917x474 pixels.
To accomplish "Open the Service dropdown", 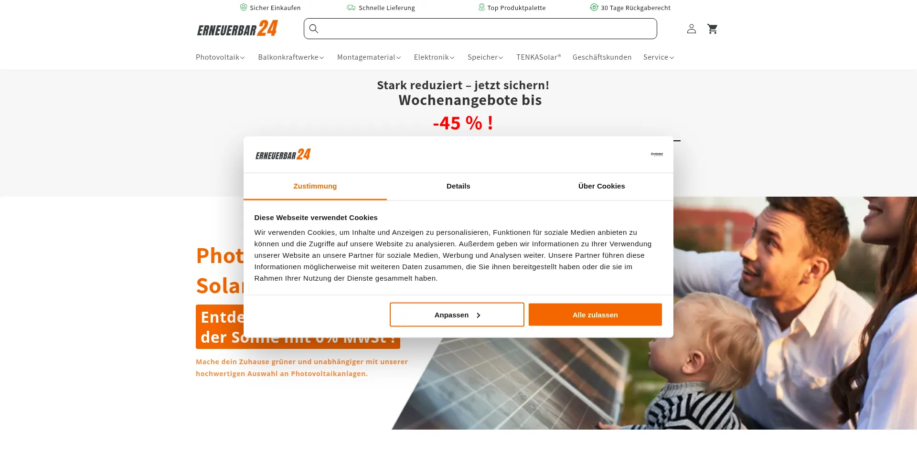I will coord(659,57).
